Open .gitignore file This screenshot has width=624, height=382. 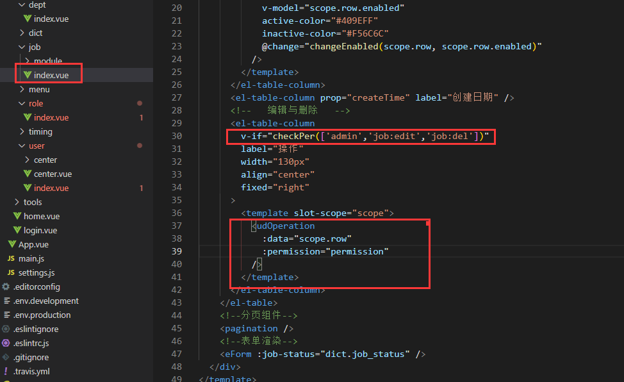pyautogui.click(x=31, y=357)
